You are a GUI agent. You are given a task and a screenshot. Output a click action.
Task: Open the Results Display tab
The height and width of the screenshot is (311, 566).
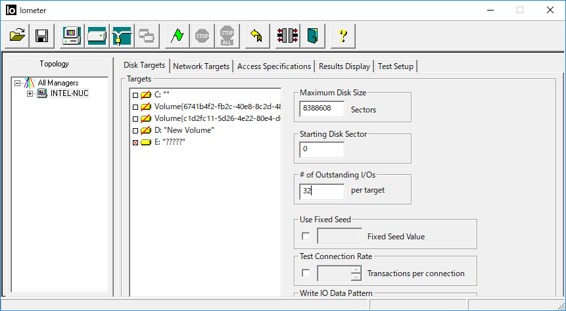point(344,66)
